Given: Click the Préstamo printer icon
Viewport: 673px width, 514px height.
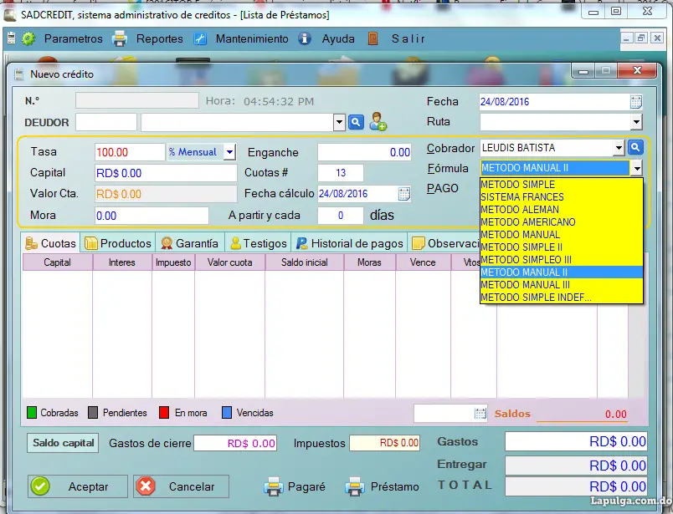Looking at the screenshot, I should [355, 486].
